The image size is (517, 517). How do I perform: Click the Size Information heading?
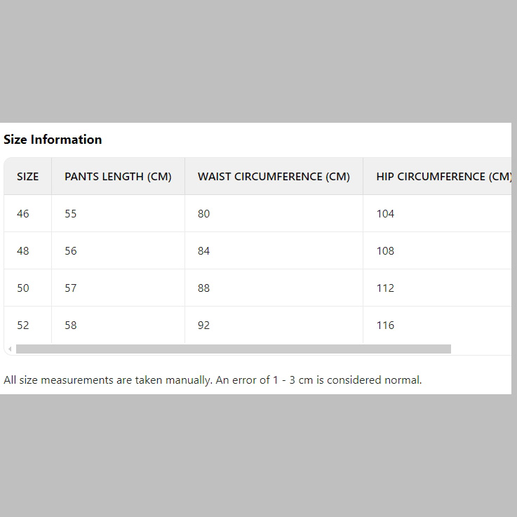pos(53,140)
